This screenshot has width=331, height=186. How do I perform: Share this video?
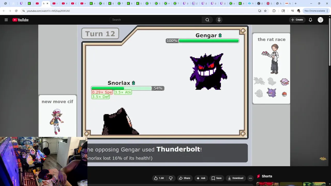click(x=184, y=178)
